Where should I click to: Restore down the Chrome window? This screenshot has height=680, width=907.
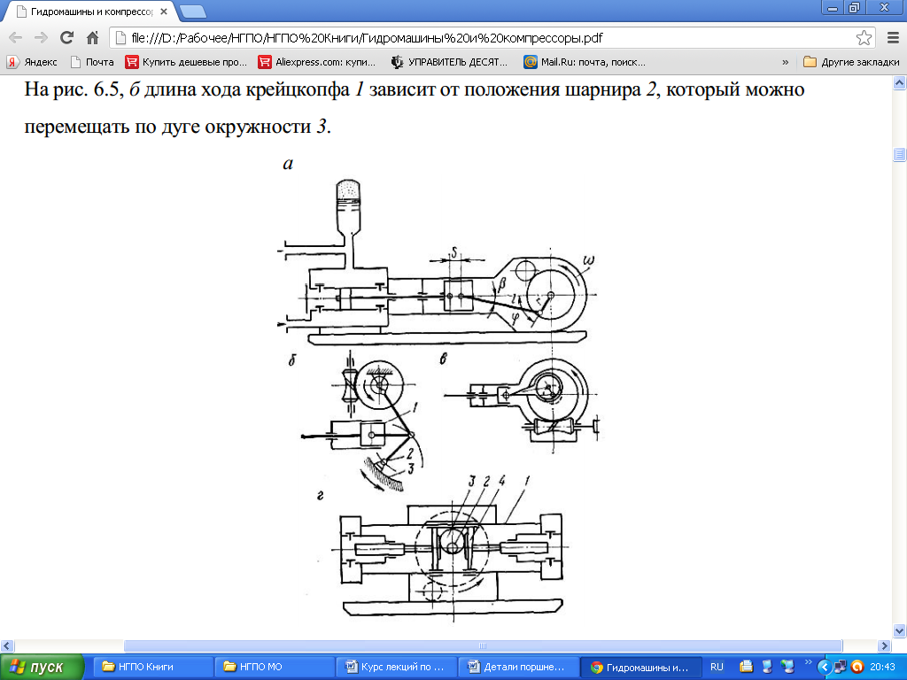tap(854, 7)
